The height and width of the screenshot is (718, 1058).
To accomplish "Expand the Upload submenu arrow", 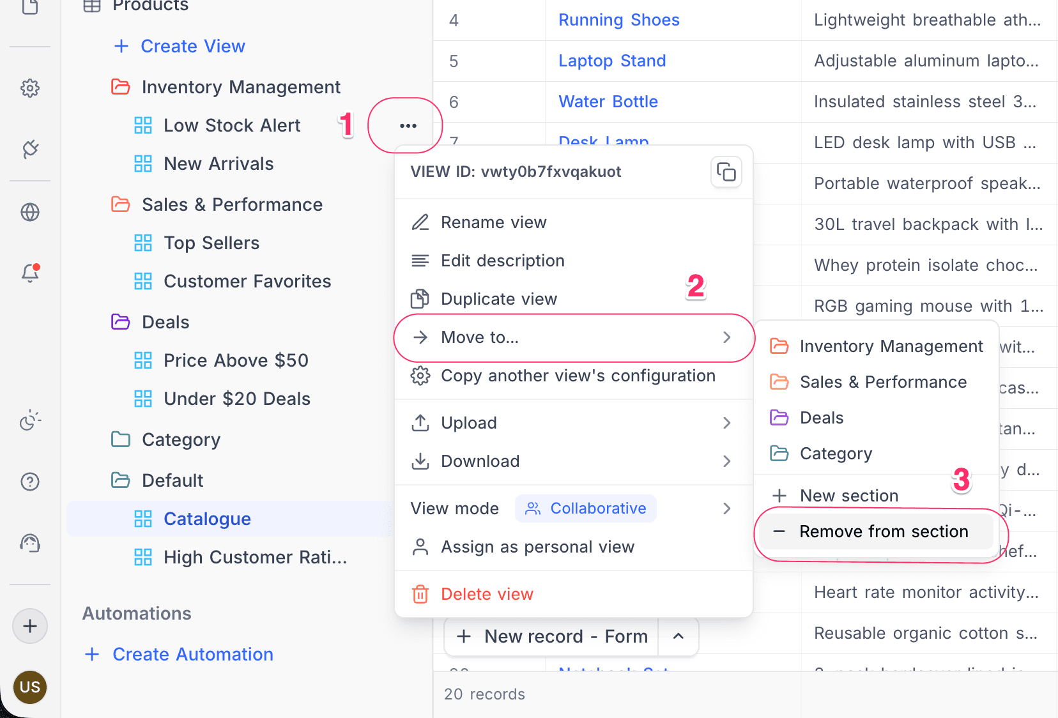I will [x=726, y=423].
